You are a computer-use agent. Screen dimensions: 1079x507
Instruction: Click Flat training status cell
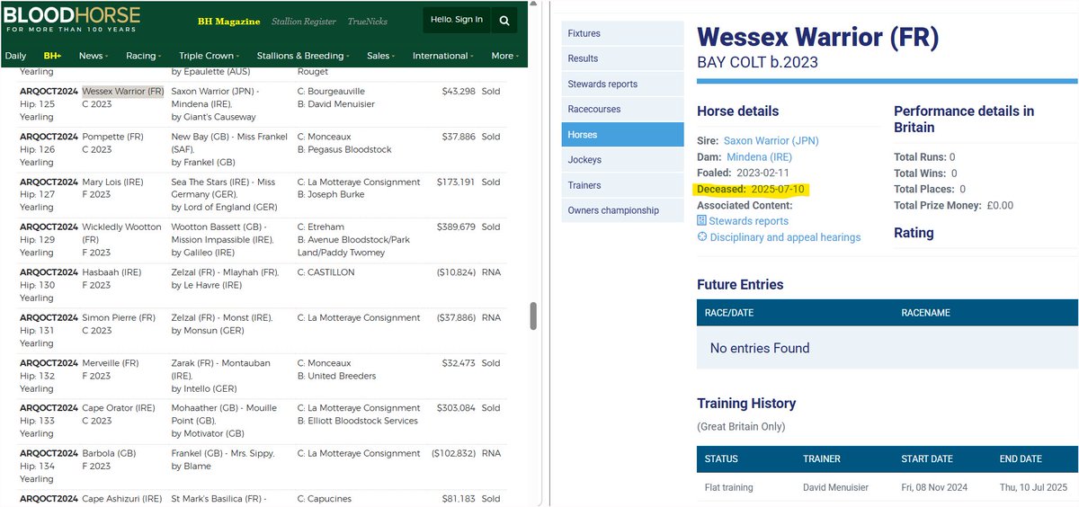(729, 487)
